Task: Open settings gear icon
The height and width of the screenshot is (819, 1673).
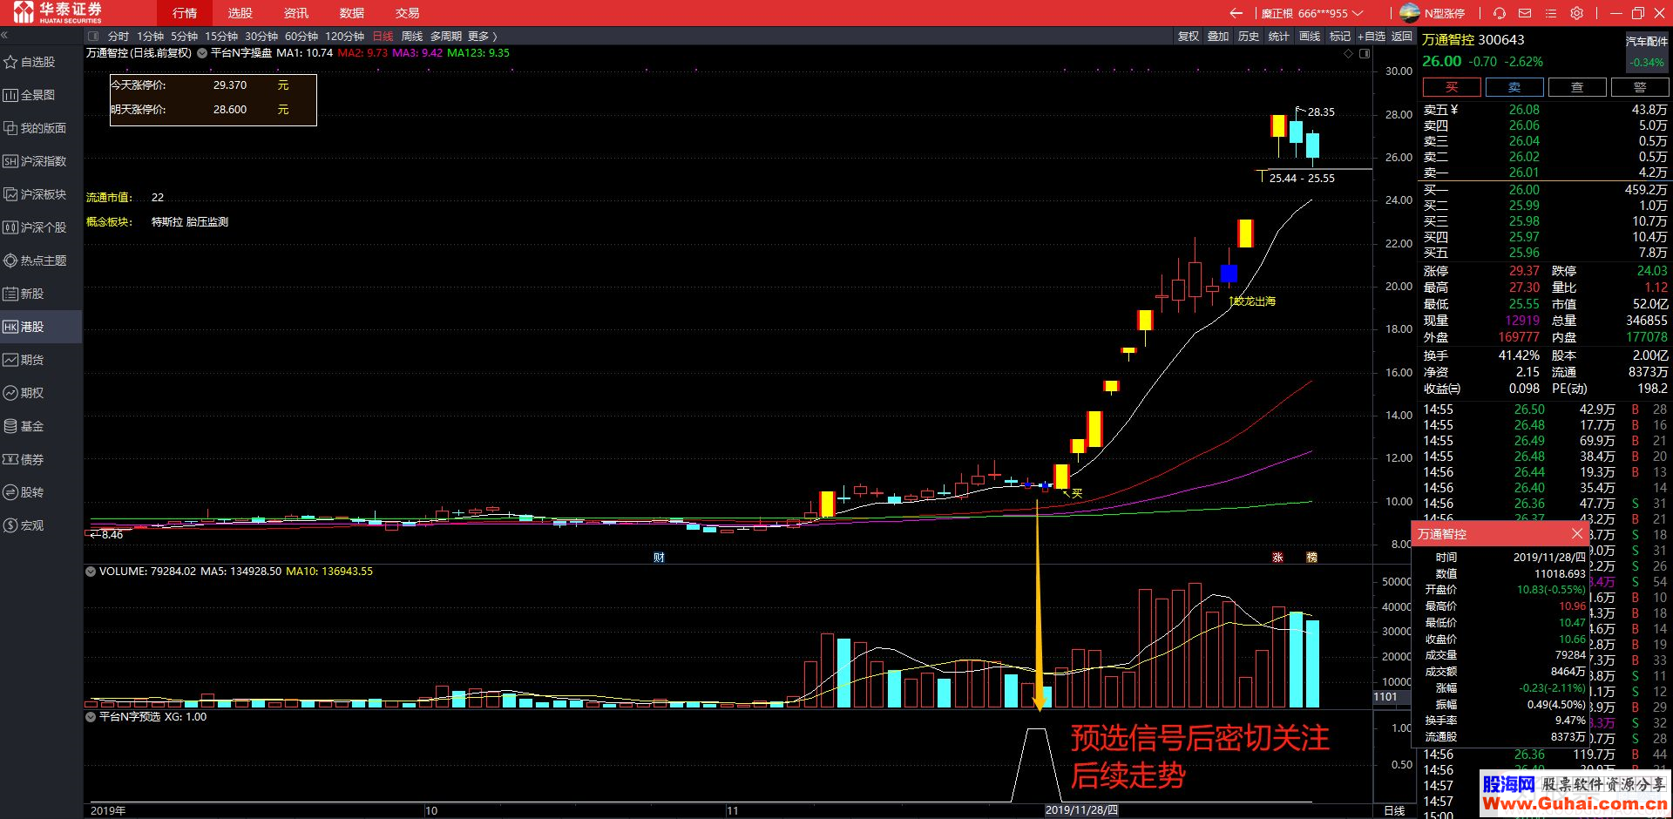Action: 1576,13
